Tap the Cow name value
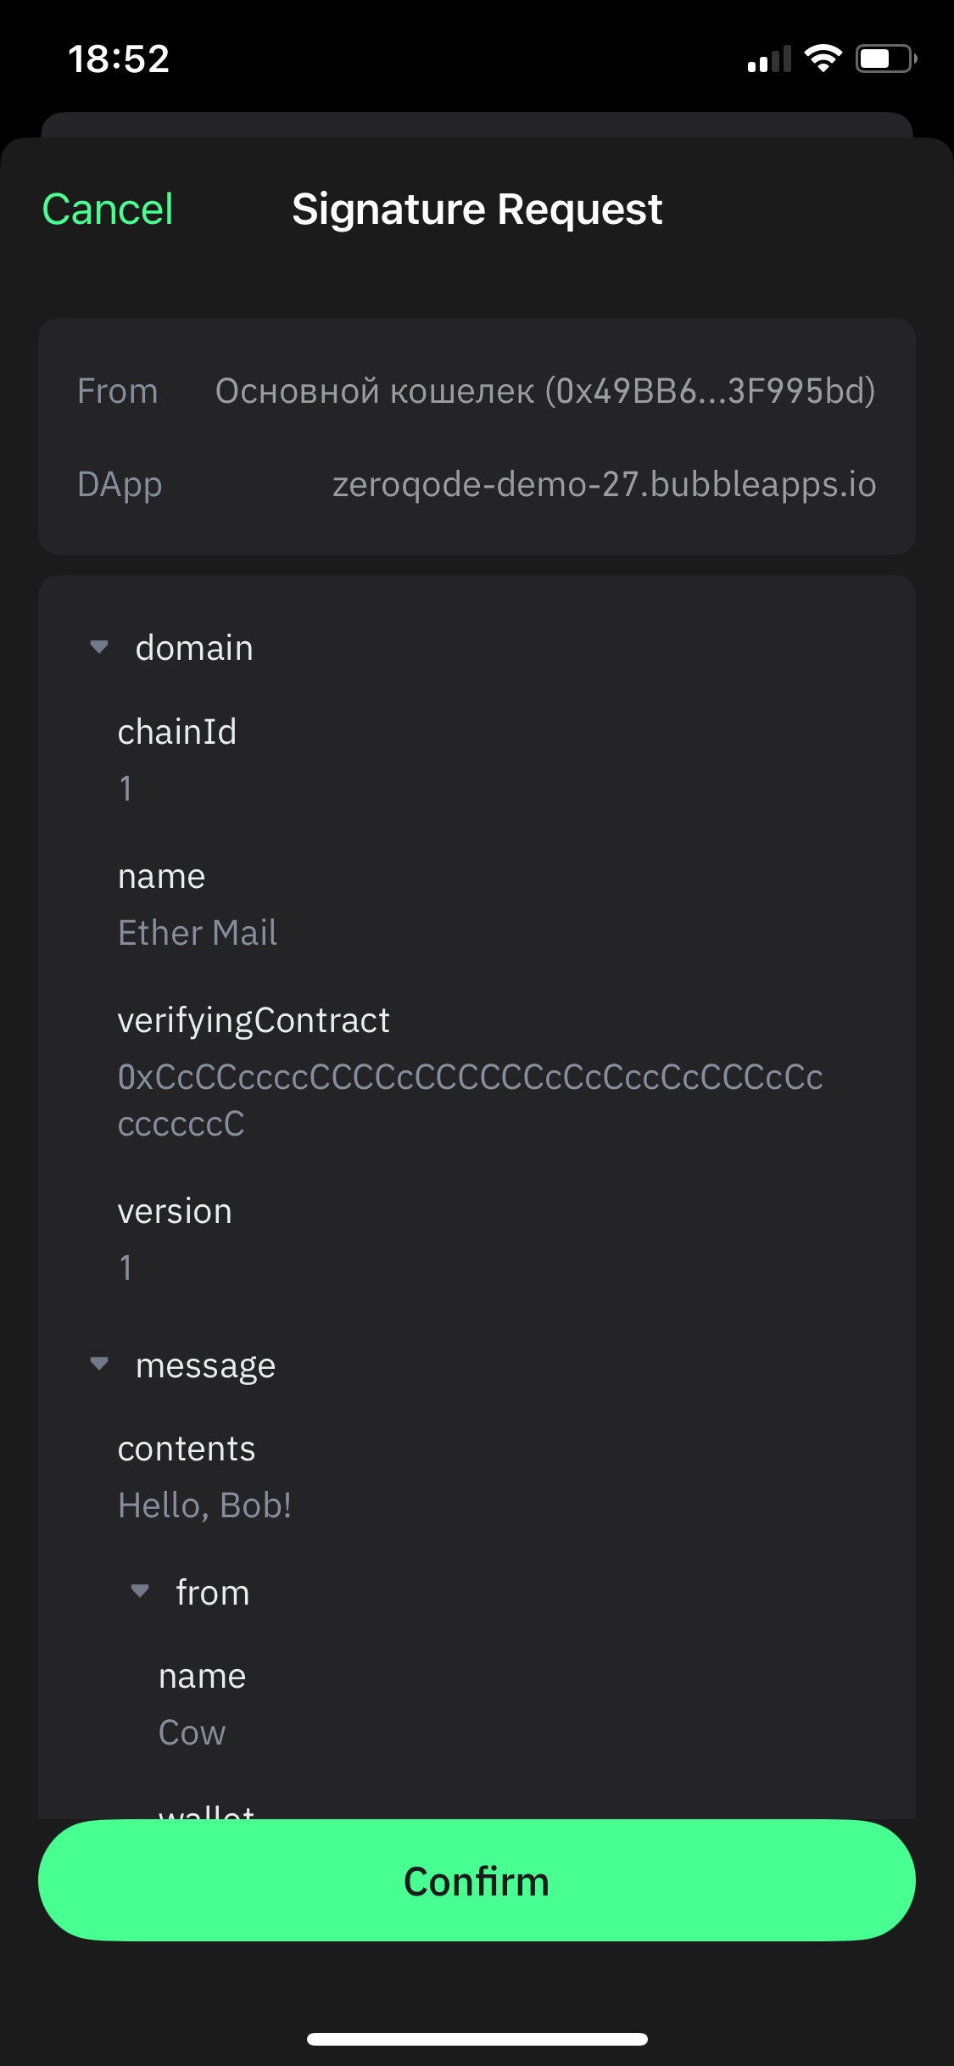Image resolution: width=954 pixels, height=2066 pixels. 192,1733
